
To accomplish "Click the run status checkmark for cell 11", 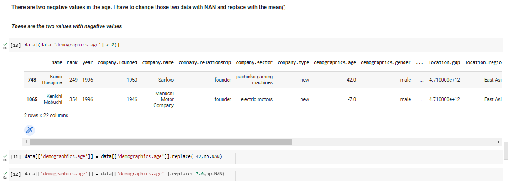I will (5, 156).
